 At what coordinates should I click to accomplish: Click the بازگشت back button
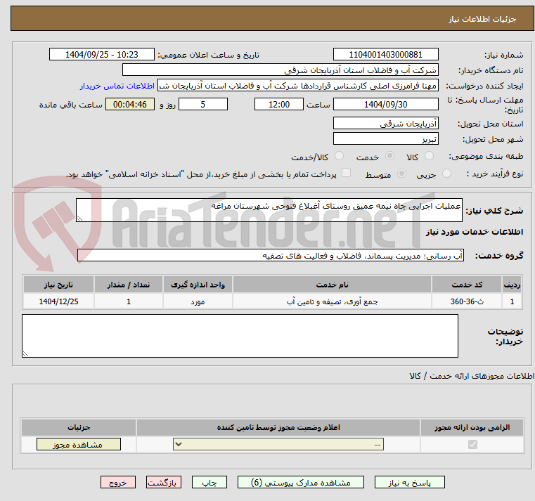tap(164, 483)
